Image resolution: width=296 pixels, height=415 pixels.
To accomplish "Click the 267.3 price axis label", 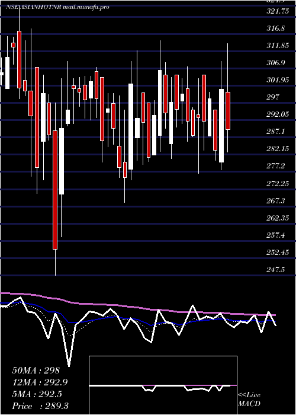I will point(276,200).
